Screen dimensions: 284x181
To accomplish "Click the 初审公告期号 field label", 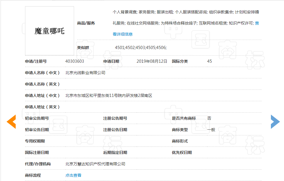I will pos(37,118).
